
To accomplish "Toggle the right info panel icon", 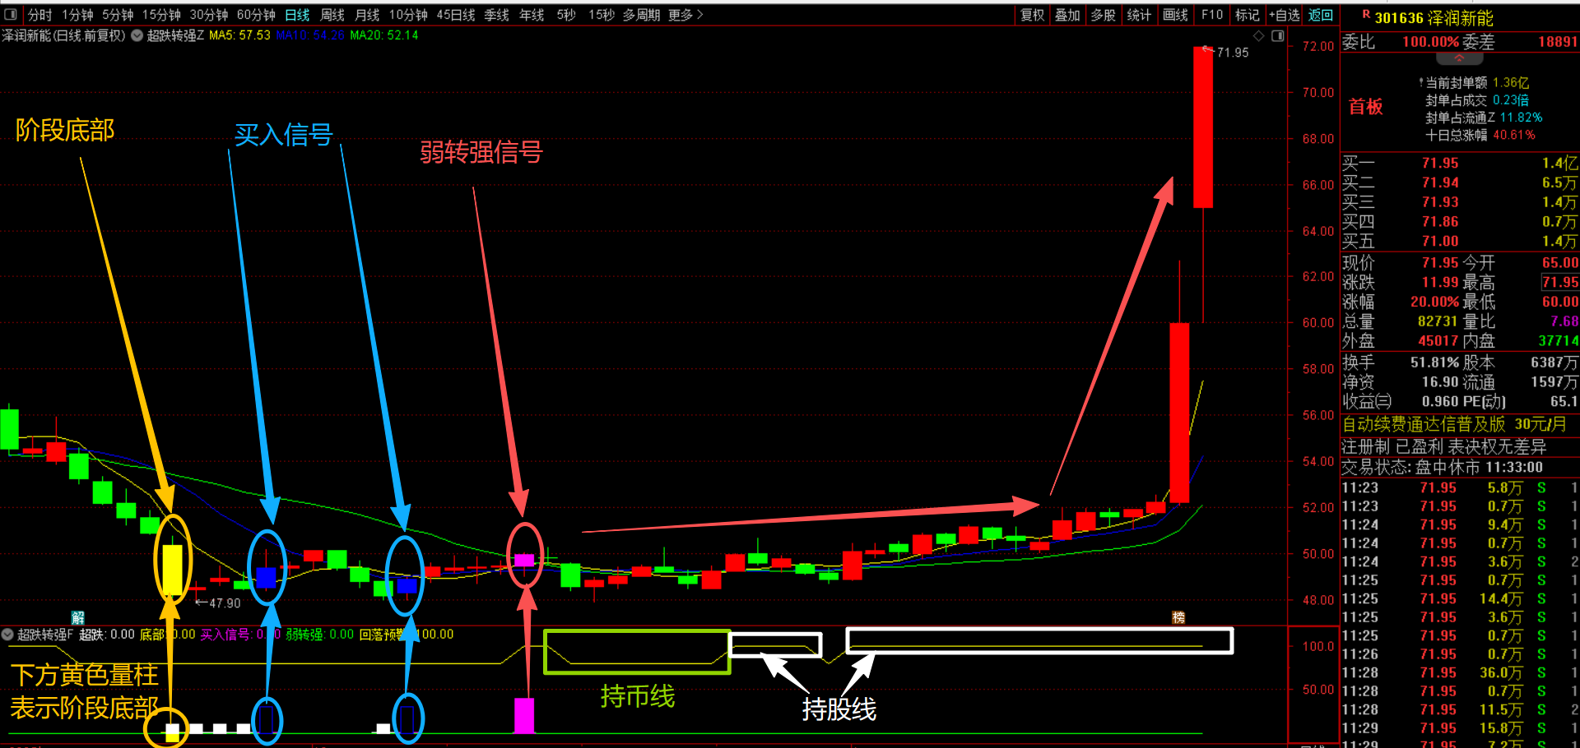I will (x=1277, y=36).
